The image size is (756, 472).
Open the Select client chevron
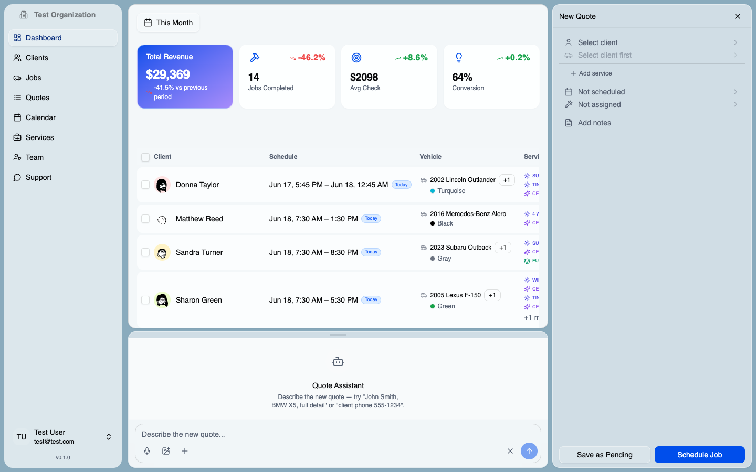(x=736, y=42)
